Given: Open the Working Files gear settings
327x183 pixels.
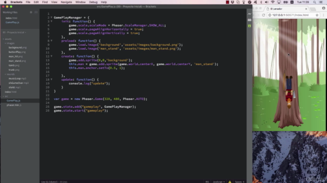Looking at the screenshot, I should click(31, 12).
